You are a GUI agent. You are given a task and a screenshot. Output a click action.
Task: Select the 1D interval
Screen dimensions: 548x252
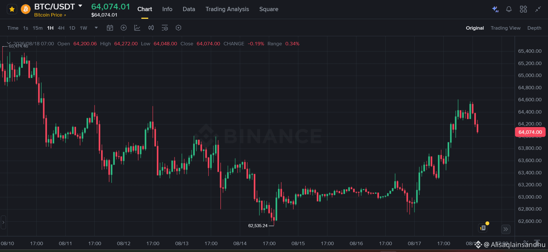pyautogui.click(x=72, y=28)
